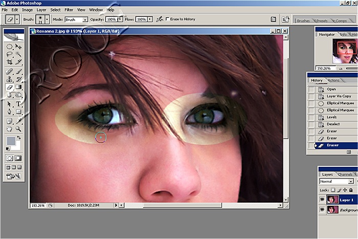
Task: Select the Clone Stamp tool
Action: (x=9, y=79)
